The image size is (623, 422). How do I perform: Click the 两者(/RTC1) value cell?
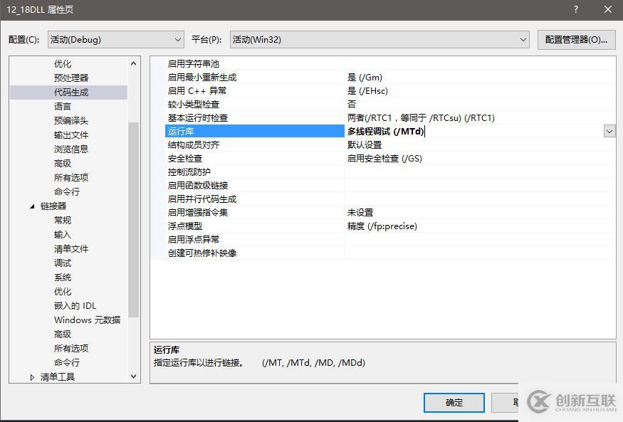click(422, 118)
